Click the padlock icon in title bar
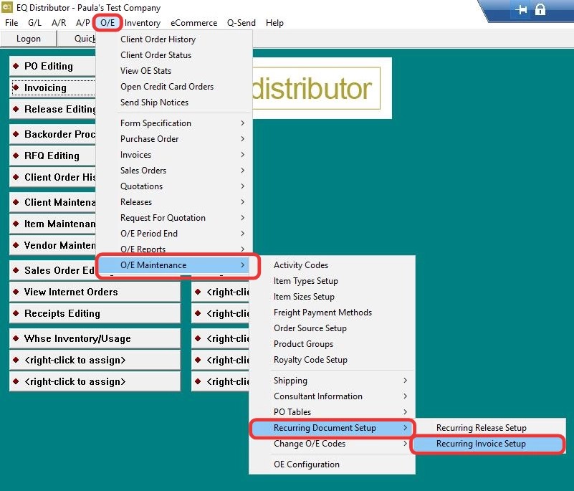 point(540,9)
